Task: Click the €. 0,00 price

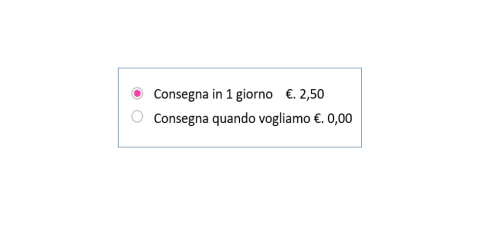Action: tap(332, 119)
